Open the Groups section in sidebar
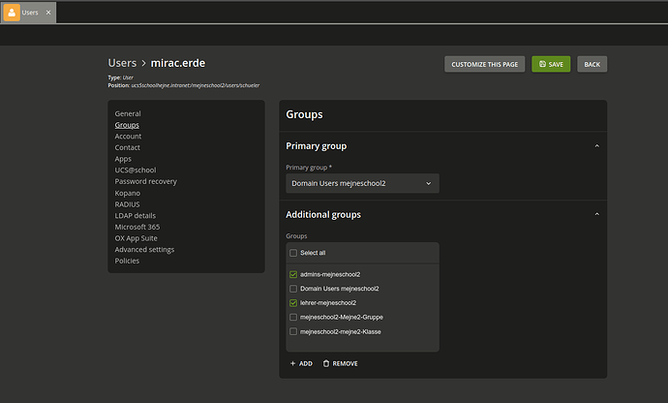Image resolution: width=668 pixels, height=403 pixels. point(127,125)
